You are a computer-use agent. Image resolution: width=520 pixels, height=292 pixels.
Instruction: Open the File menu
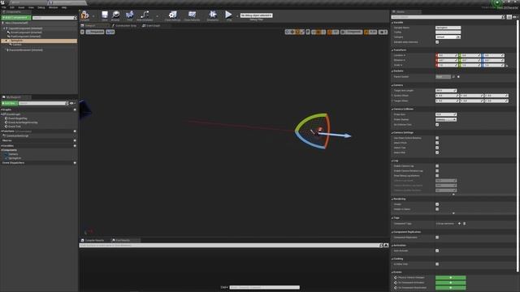pyautogui.click(x=4, y=7)
